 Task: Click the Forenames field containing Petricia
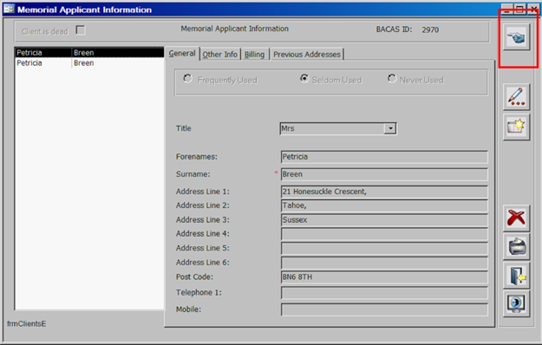384,157
